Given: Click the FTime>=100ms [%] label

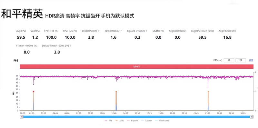Looking at the screenshot, I should [27, 46].
